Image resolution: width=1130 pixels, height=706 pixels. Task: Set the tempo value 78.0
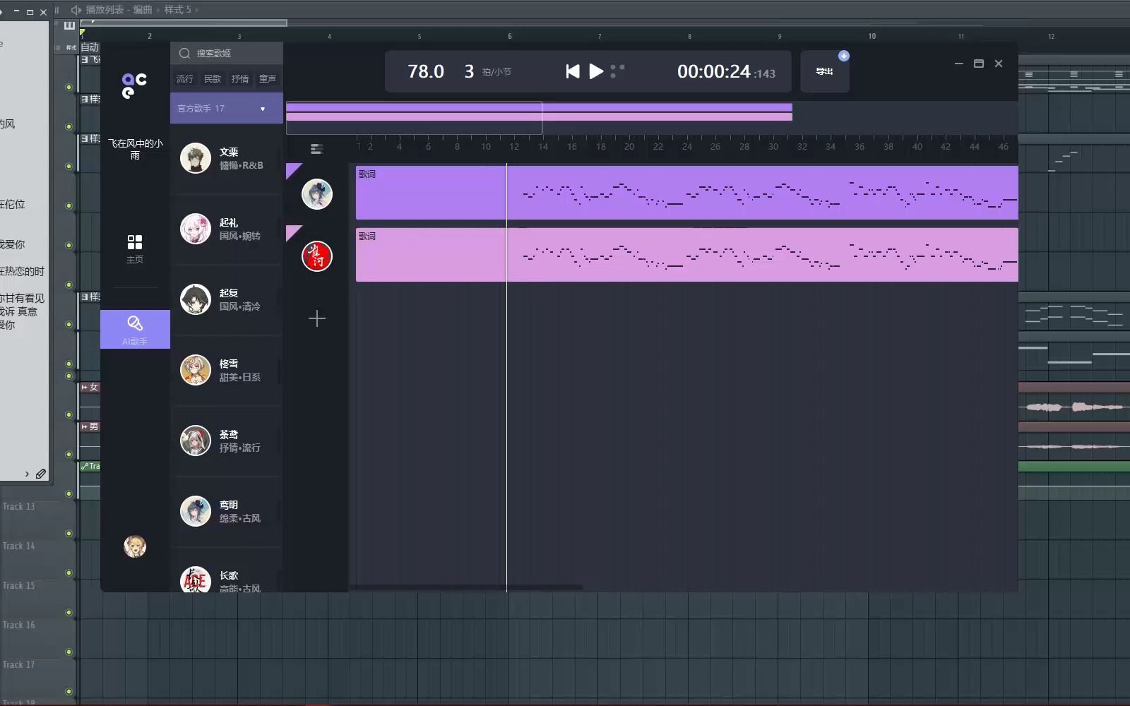[x=426, y=71]
